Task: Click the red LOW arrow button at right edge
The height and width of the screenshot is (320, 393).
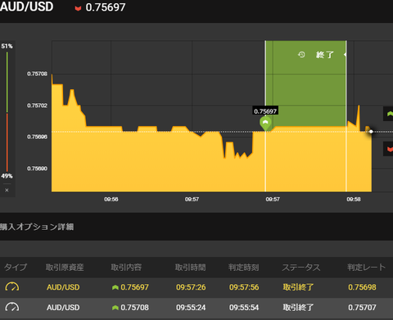Action: coord(388,149)
